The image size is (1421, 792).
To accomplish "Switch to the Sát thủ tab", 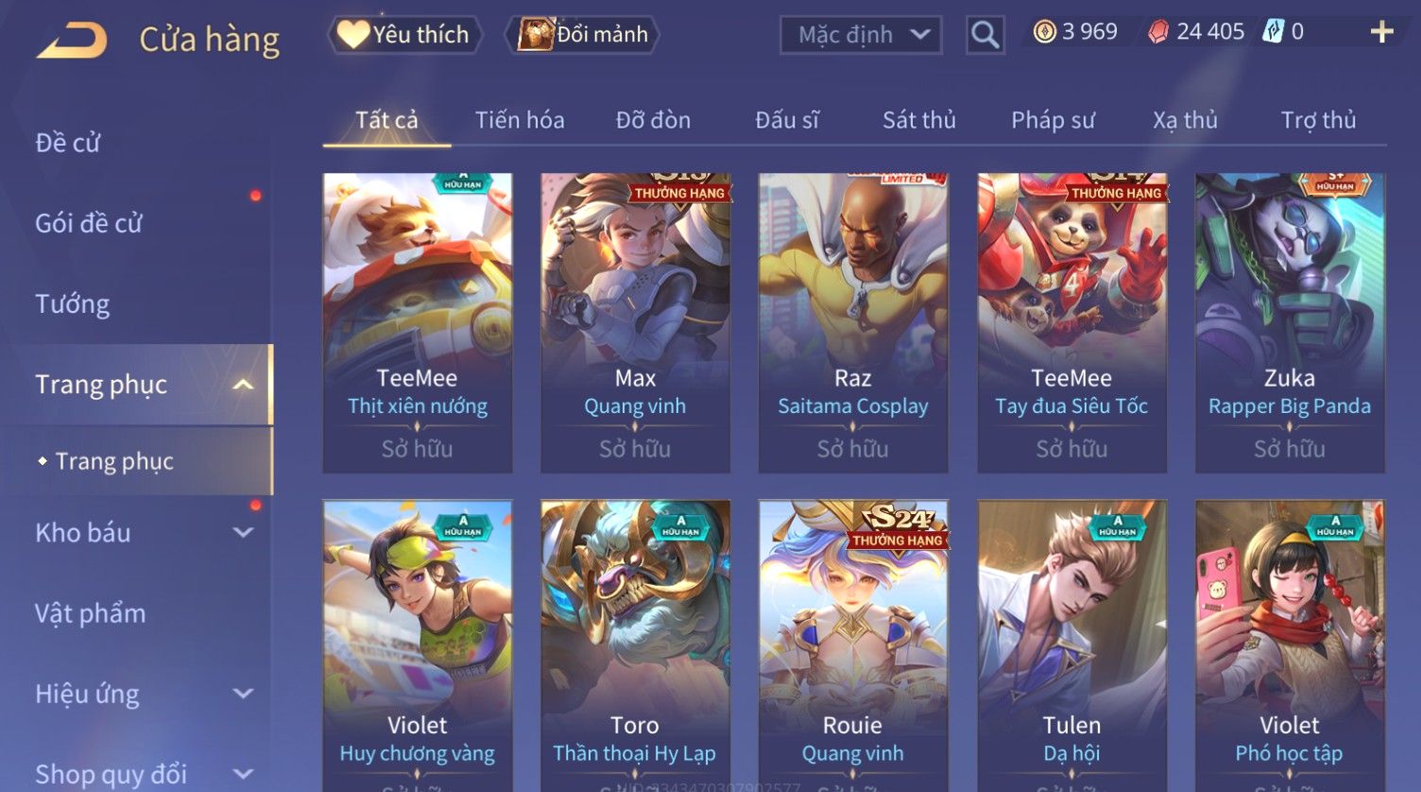I will coord(919,120).
